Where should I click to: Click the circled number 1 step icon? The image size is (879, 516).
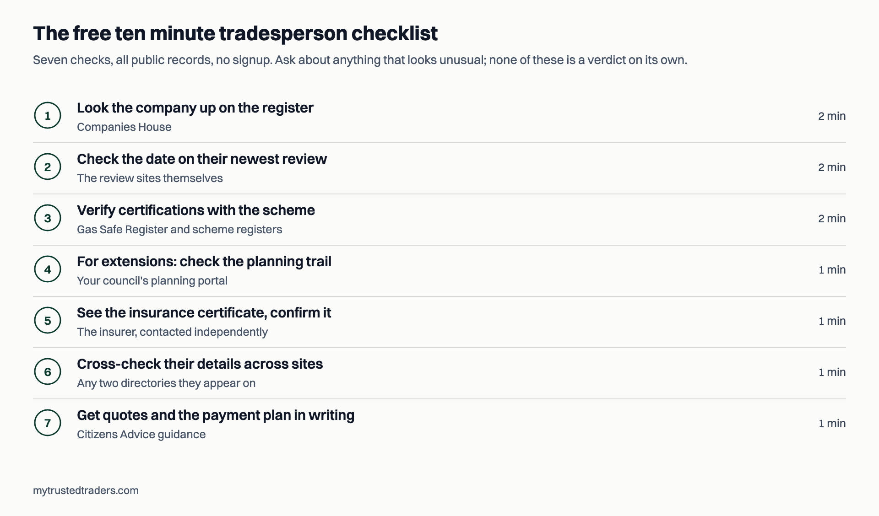[48, 115]
